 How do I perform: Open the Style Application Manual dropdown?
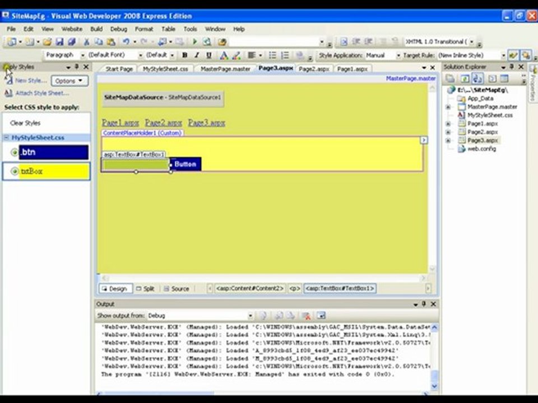398,55
